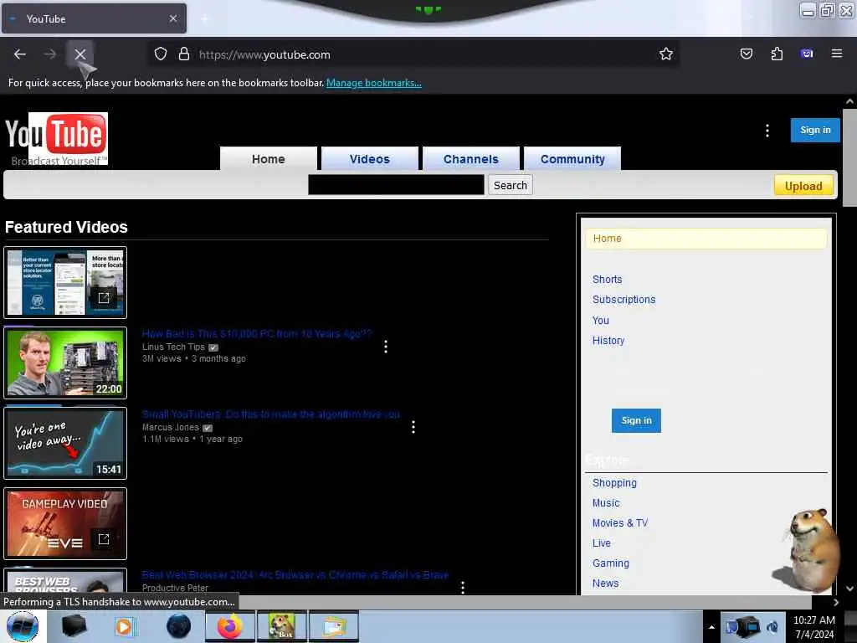Click the dark globe taskbar icon

point(179,626)
